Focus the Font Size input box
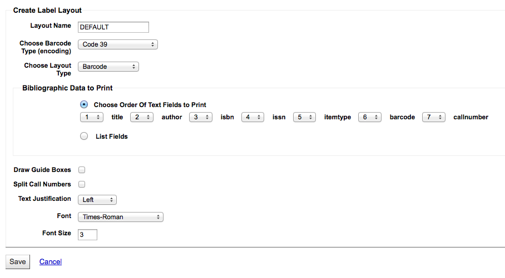 click(87, 235)
